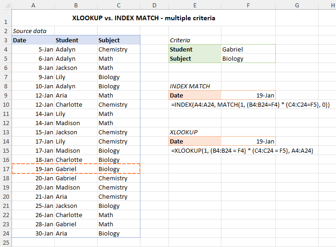
Task: Select column G header
Action: pyautogui.click(x=297, y=5)
